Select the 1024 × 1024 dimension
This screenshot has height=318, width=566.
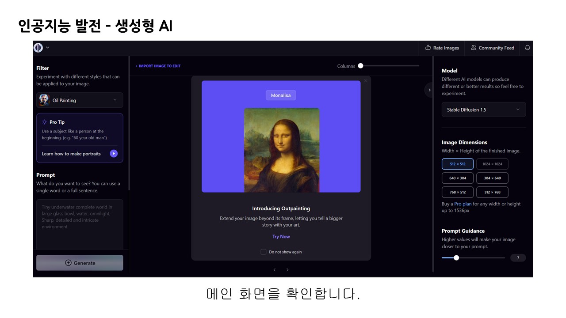click(x=492, y=164)
